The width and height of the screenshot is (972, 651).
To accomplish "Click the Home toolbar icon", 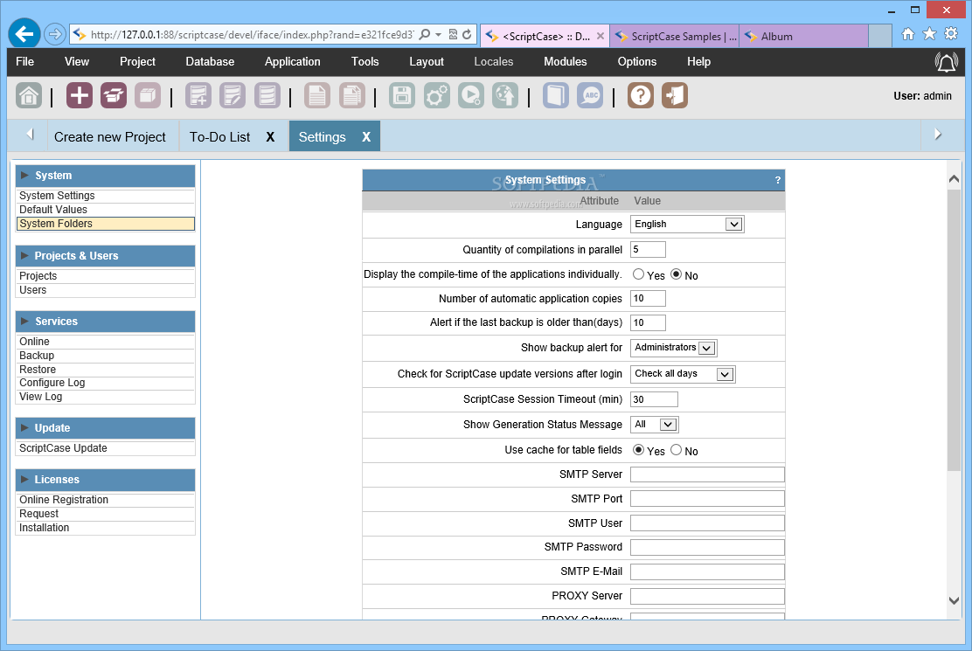I will (x=29, y=96).
